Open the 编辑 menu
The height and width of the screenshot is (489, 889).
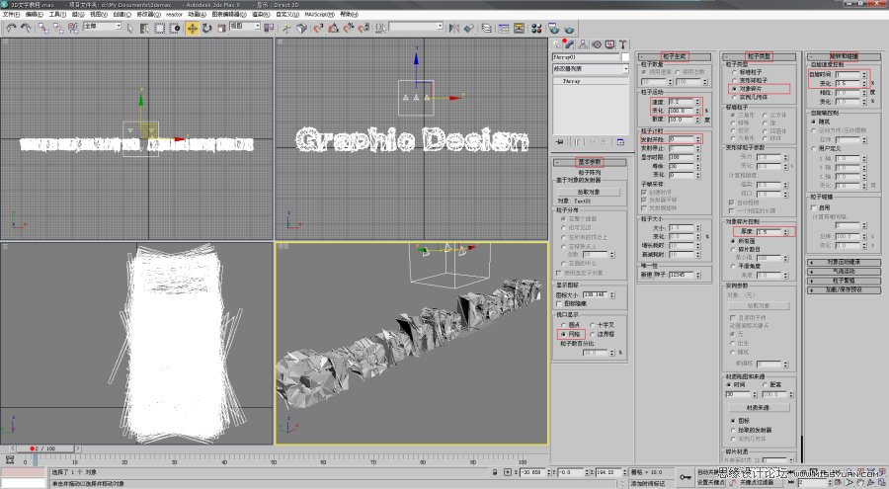tap(34, 14)
